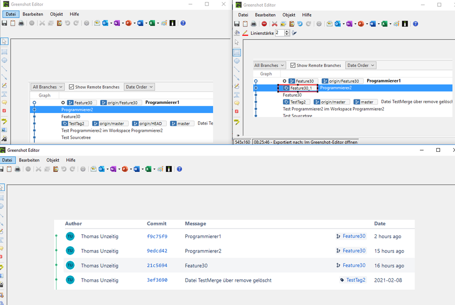Select Text tool in top-left window sidebar
Viewport: 455px width, 305px height.
(x=5, y=94)
